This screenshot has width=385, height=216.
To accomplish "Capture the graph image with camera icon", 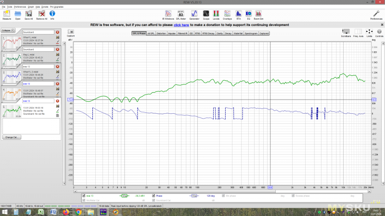I will coord(71,33).
